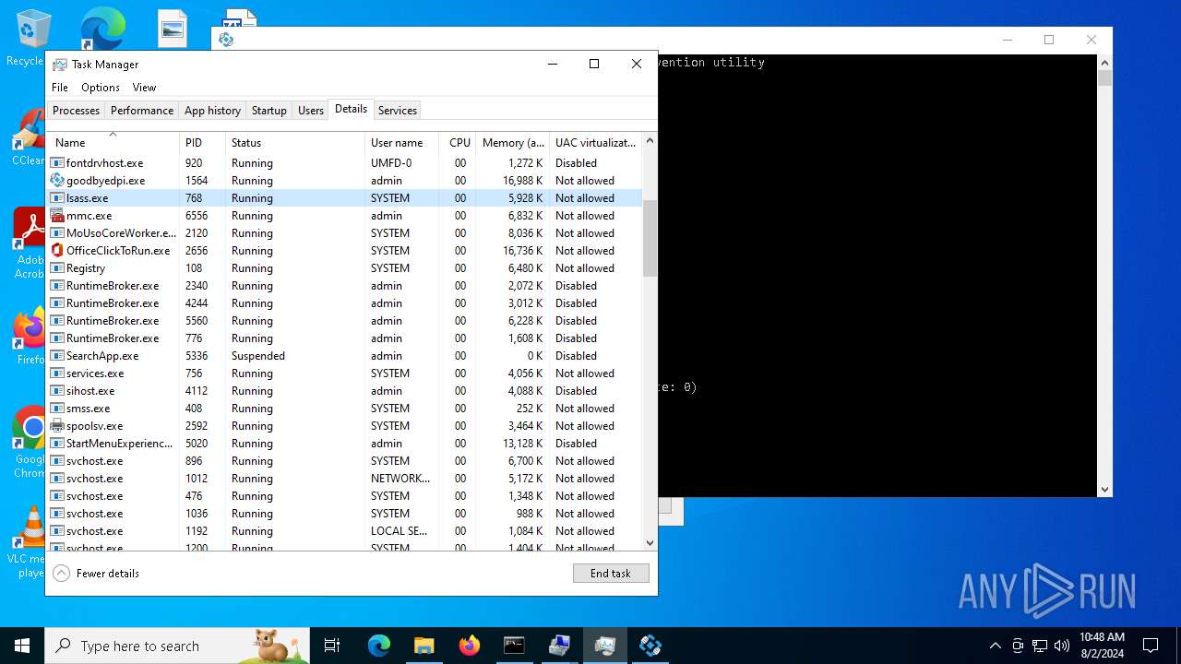Click the GoodbyeDPI taskbar icon

[650, 646]
